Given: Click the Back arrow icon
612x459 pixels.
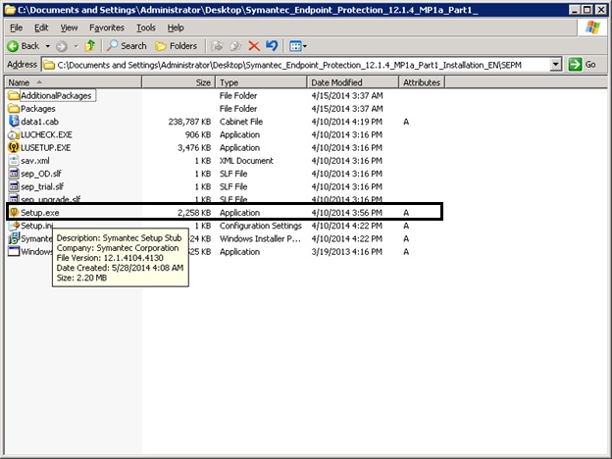Looking at the screenshot, I should point(13,46).
